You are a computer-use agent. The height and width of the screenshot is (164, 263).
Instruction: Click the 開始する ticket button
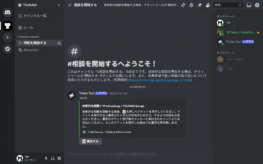point(90,141)
